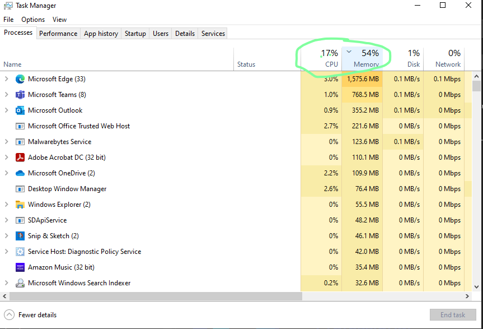
Task: Open the Options menu
Action: click(33, 20)
